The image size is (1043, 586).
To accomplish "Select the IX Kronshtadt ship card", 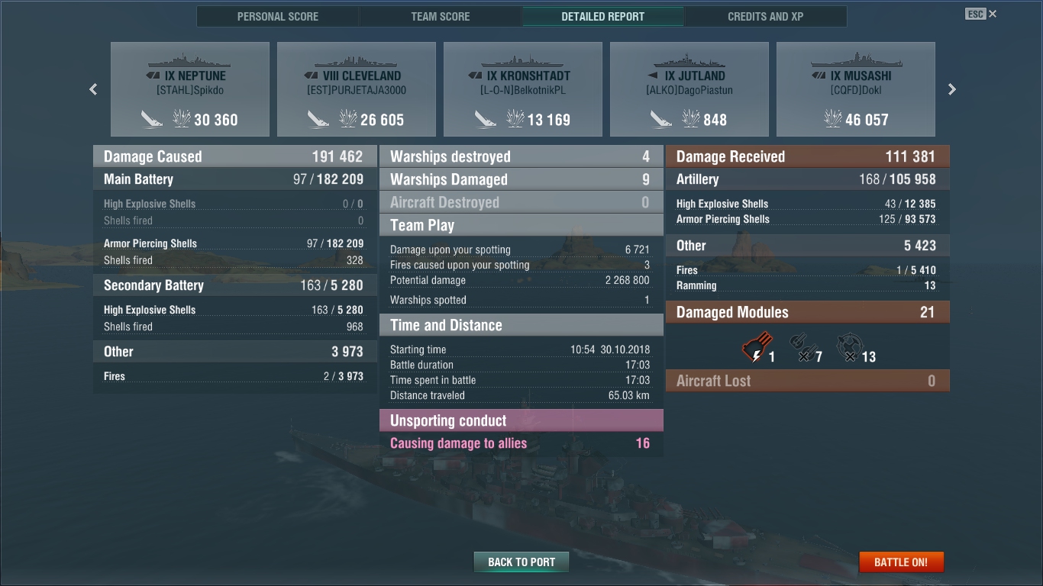I will [x=523, y=89].
